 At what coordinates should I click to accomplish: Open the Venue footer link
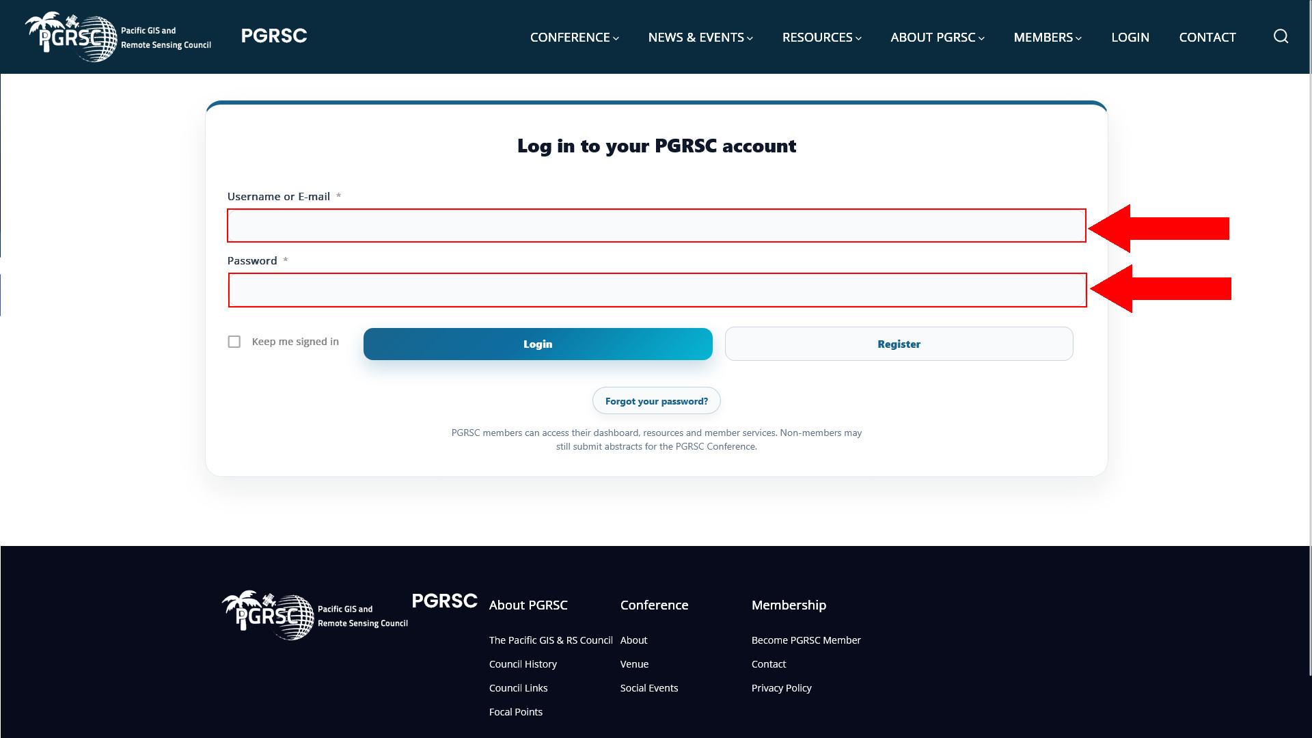click(635, 664)
